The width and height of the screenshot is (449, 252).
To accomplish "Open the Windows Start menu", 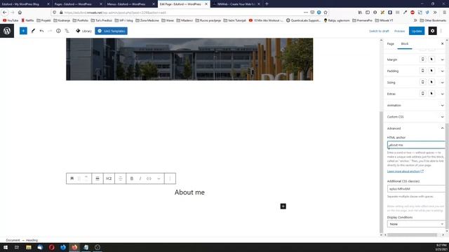I will click(x=6, y=247).
